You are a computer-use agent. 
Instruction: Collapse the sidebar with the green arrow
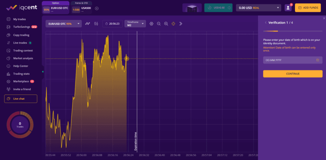pyautogui.click(x=43, y=72)
